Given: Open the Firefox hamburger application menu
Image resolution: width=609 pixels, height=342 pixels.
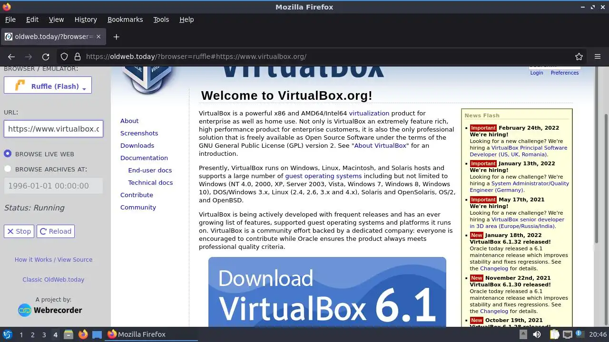Looking at the screenshot, I should tap(598, 57).
